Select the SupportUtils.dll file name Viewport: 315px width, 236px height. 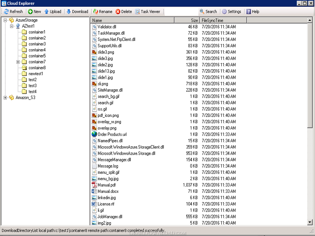tap(110, 46)
